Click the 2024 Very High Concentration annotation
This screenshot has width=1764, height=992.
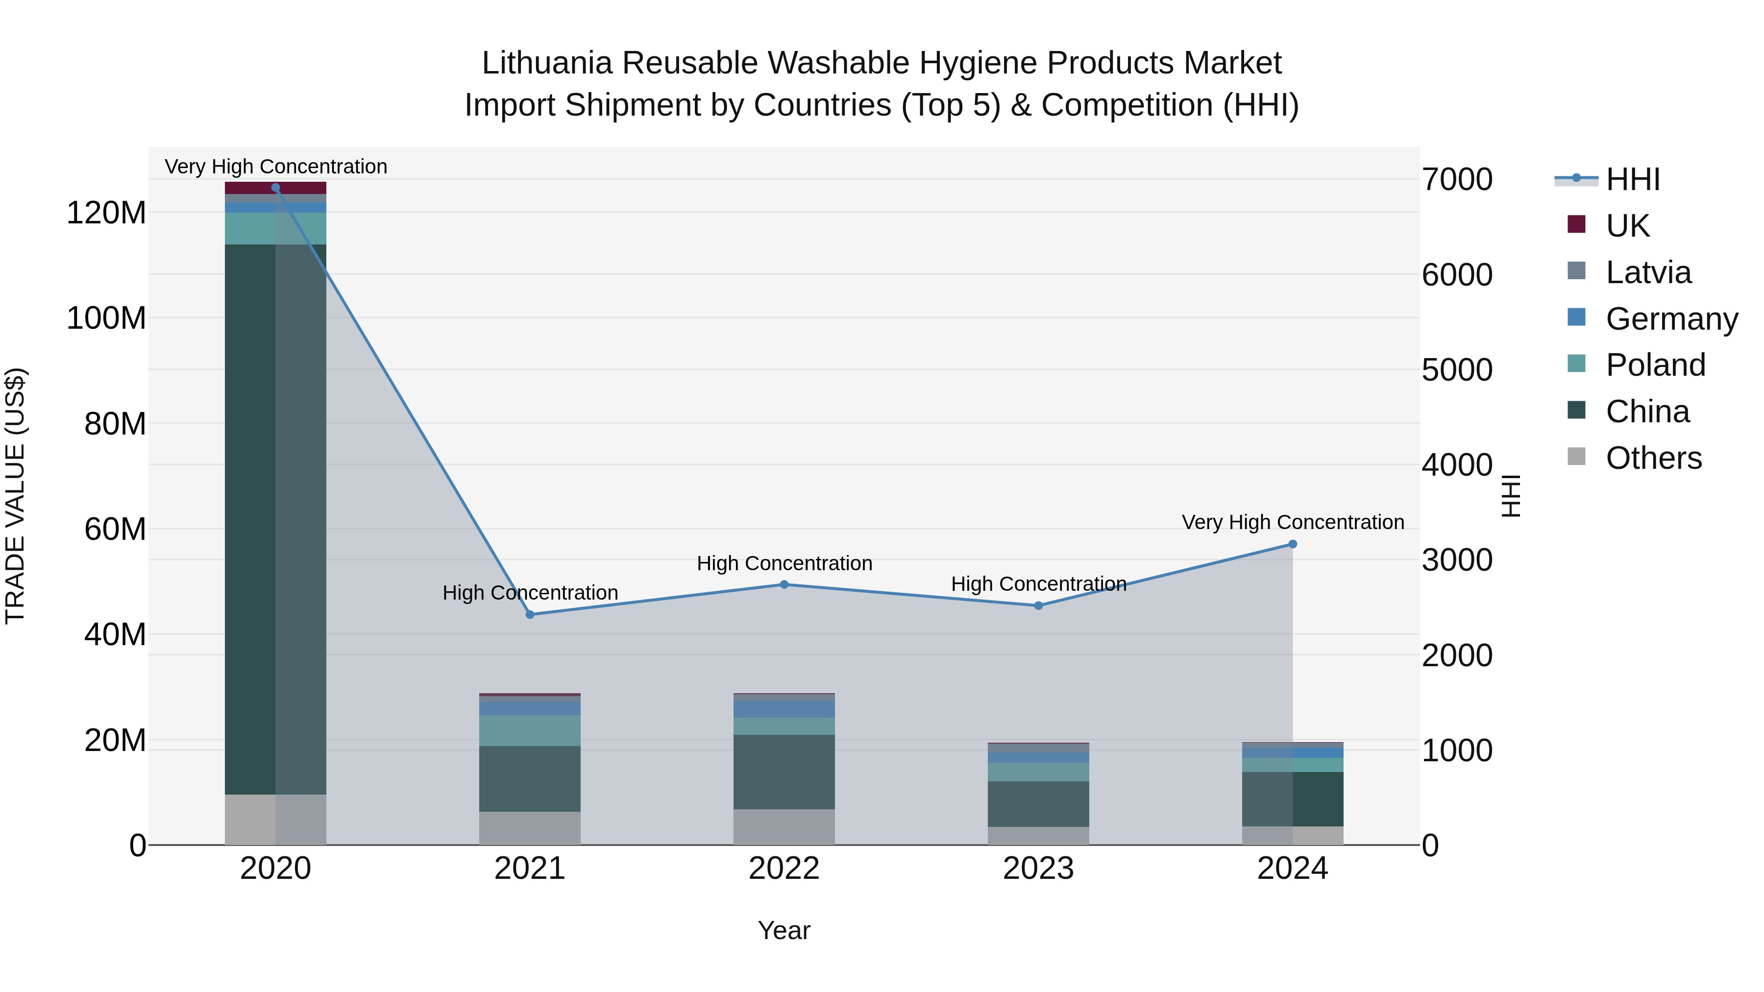point(1293,522)
